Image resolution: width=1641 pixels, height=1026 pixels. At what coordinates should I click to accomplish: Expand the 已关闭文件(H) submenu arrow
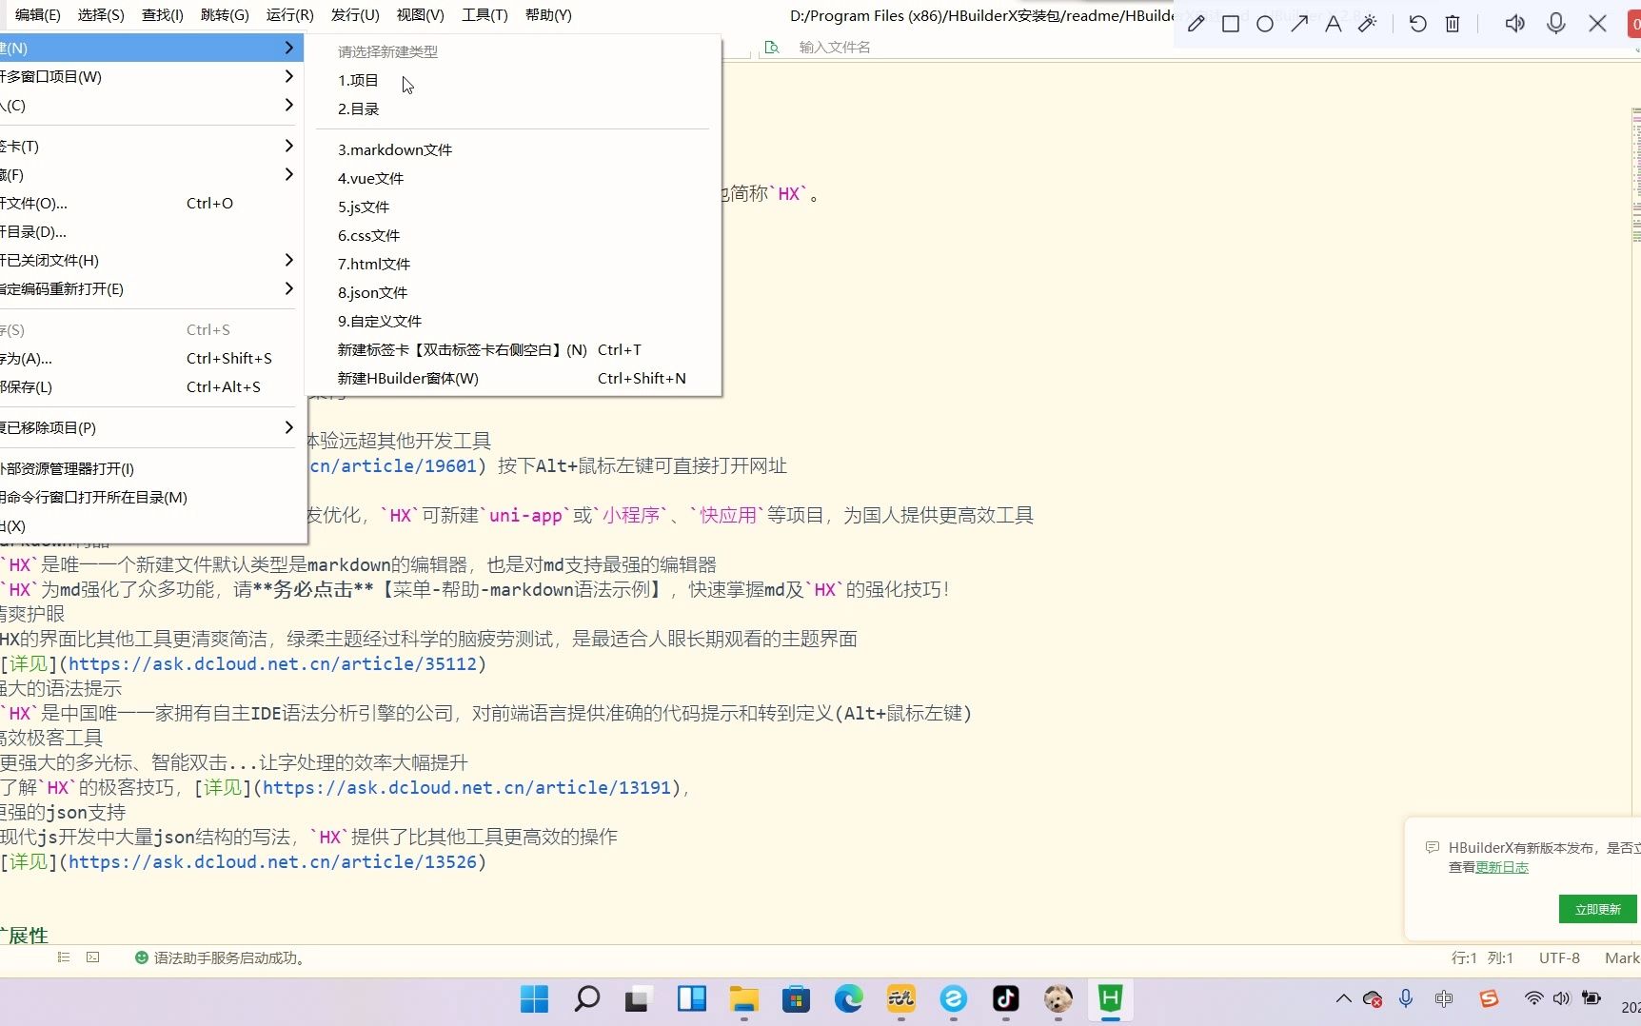[288, 260]
